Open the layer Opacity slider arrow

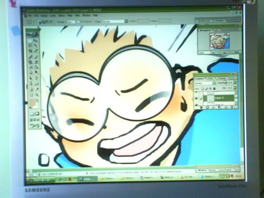pos(235,82)
